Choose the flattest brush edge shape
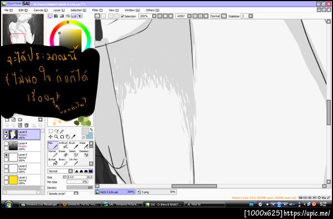This screenshot has height=219, width=333. pos(90,171)
